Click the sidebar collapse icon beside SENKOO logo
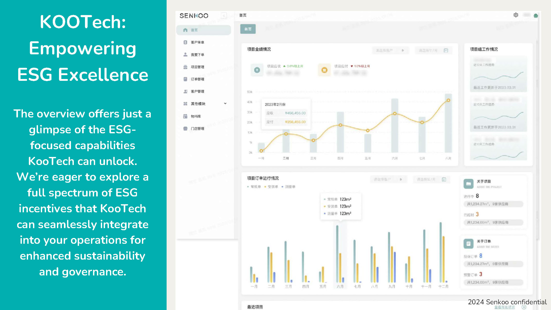This screenshot has height=310, width=551. point(224,16)
